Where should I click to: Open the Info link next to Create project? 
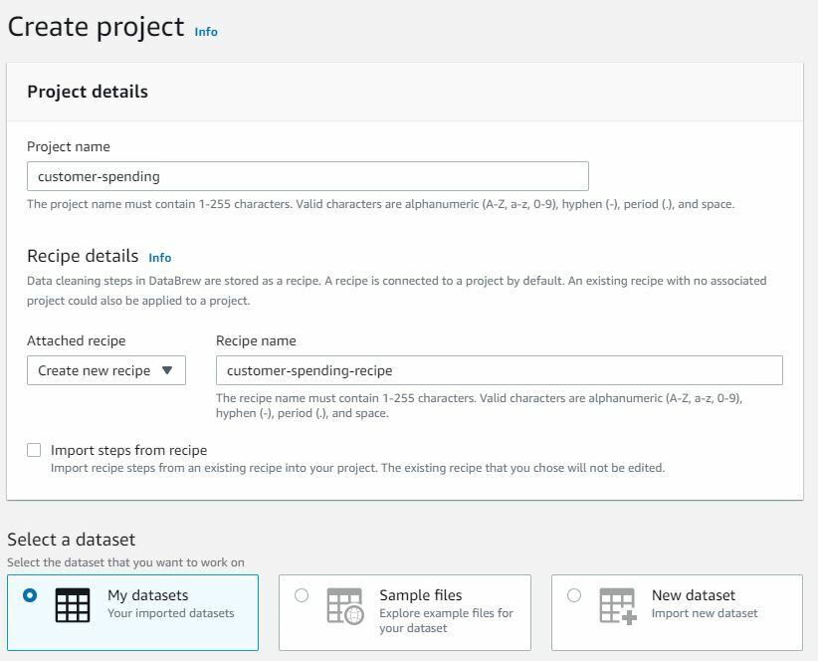pos(206,32)
